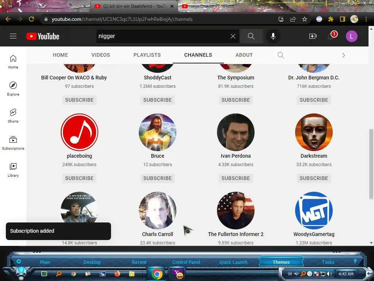Switch to the ABOUT tab

pyautogui.click(x=244, y=55)
